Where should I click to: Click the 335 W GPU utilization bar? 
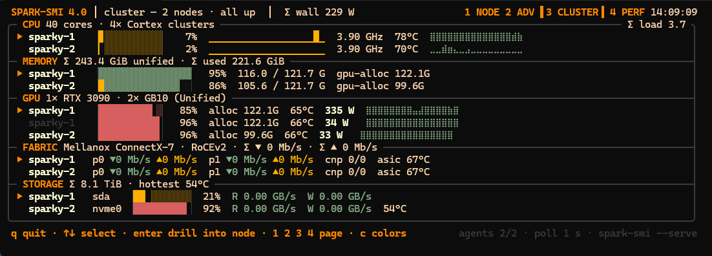point(131,111)
